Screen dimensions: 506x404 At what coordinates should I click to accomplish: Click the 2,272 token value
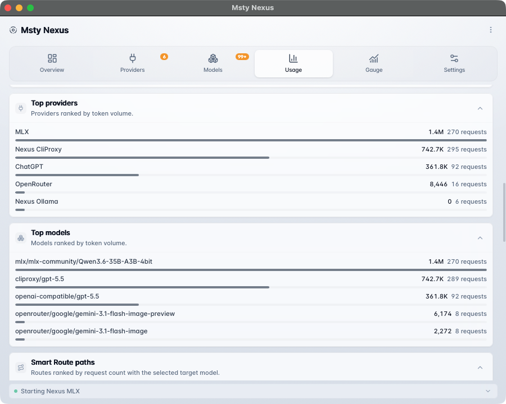[x=442, y=331]
